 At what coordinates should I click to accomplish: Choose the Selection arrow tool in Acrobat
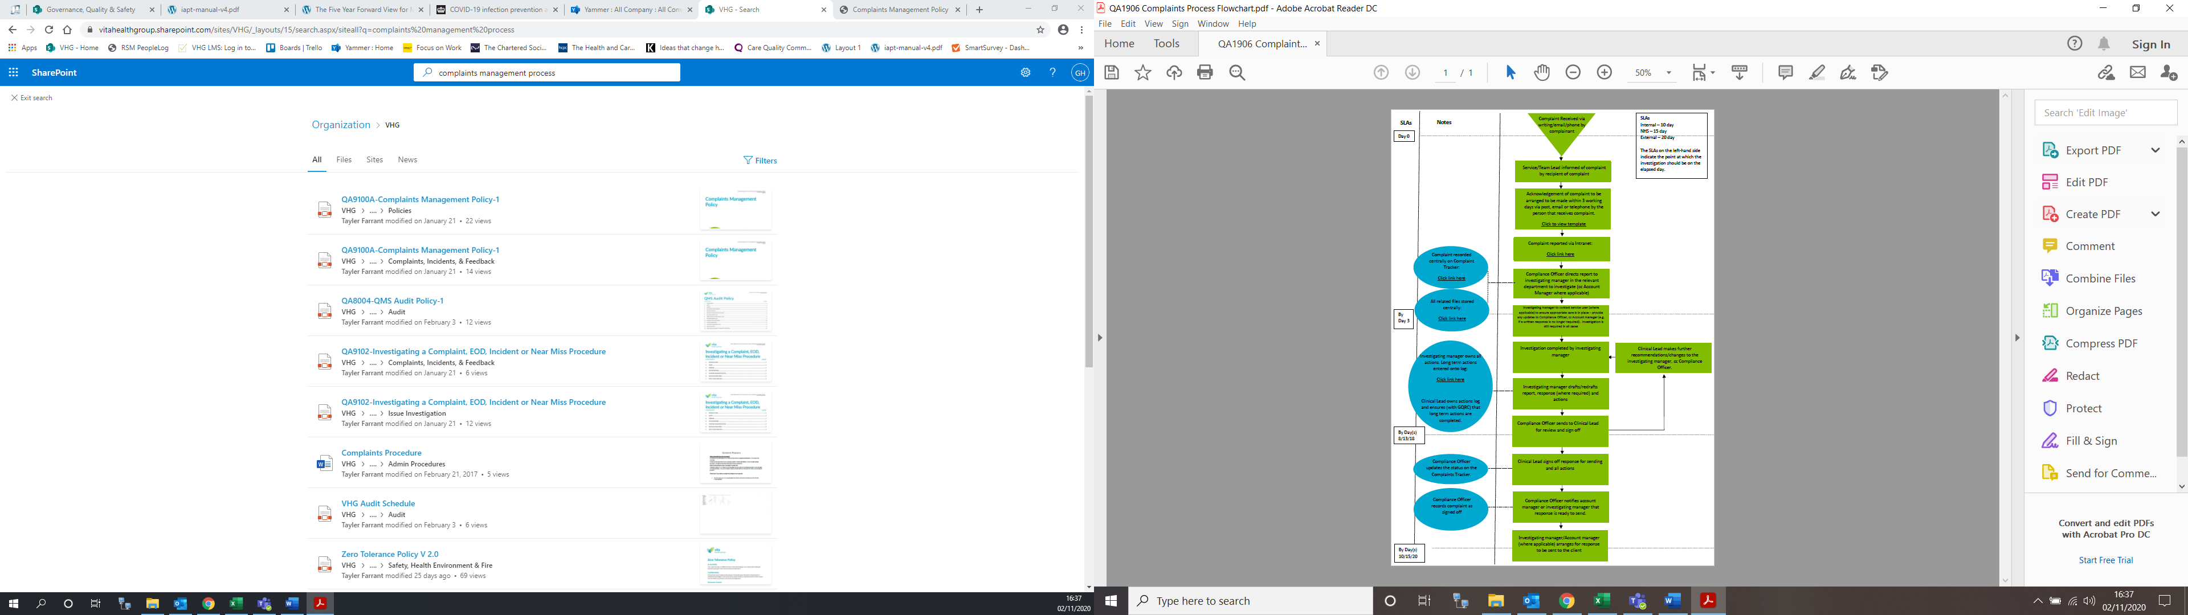(1510, 73)
